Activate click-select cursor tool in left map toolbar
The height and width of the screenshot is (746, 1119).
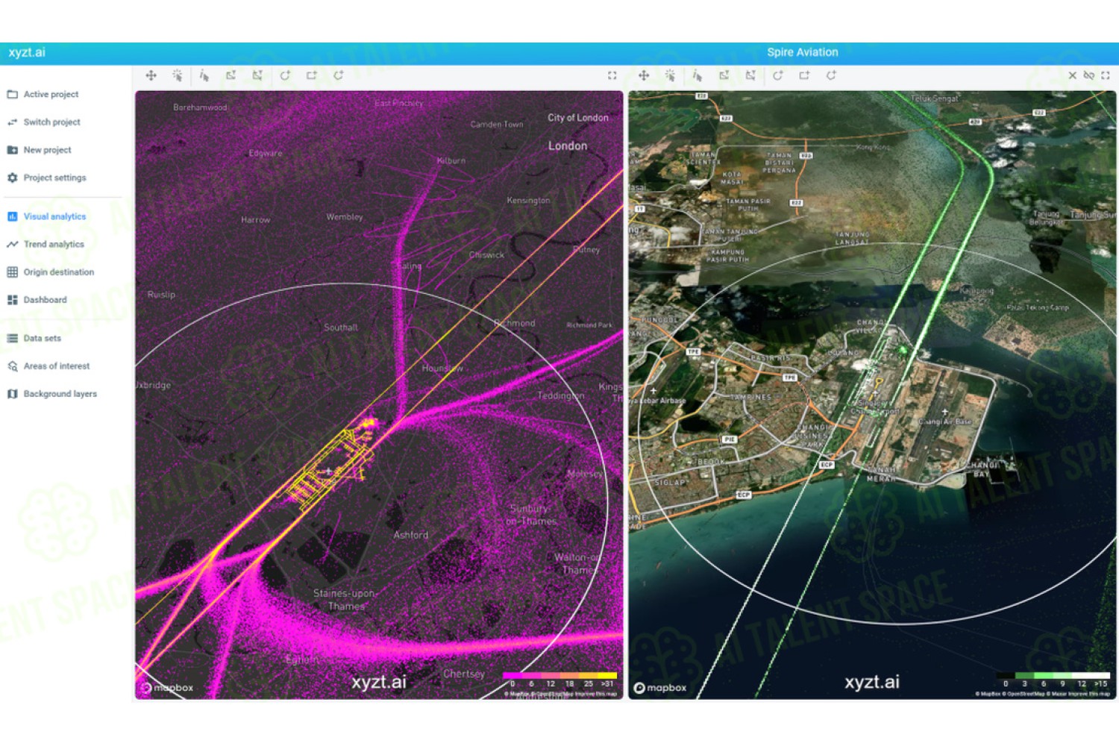(x=178, y=75)
